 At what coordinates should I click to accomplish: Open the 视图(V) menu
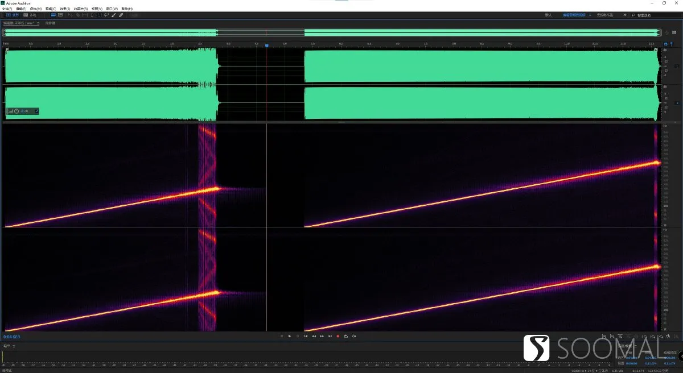97,9
